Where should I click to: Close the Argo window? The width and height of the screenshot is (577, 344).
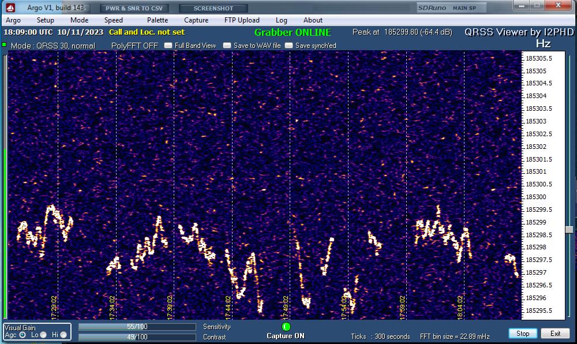pos(558,5)
